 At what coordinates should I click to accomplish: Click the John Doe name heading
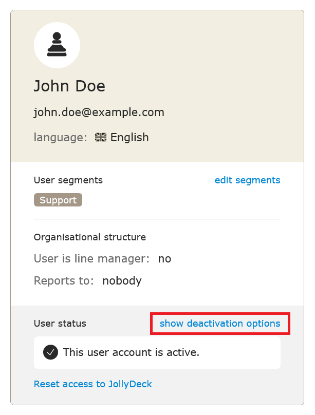[x=69, y=86]
